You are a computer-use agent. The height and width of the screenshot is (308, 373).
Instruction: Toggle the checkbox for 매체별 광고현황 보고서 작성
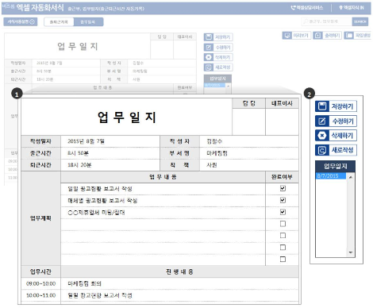coord(283,200)
